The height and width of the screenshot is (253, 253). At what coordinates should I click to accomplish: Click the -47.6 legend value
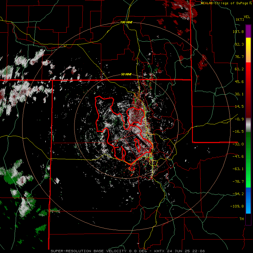click(x=238, y=157)
